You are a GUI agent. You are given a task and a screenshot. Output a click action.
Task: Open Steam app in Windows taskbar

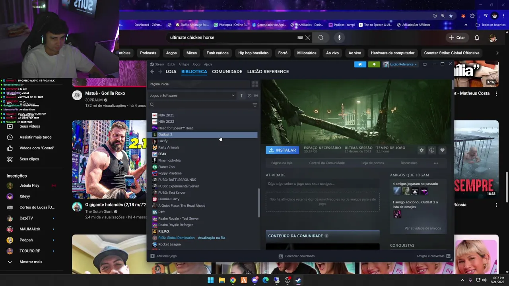tap(298, 280)
